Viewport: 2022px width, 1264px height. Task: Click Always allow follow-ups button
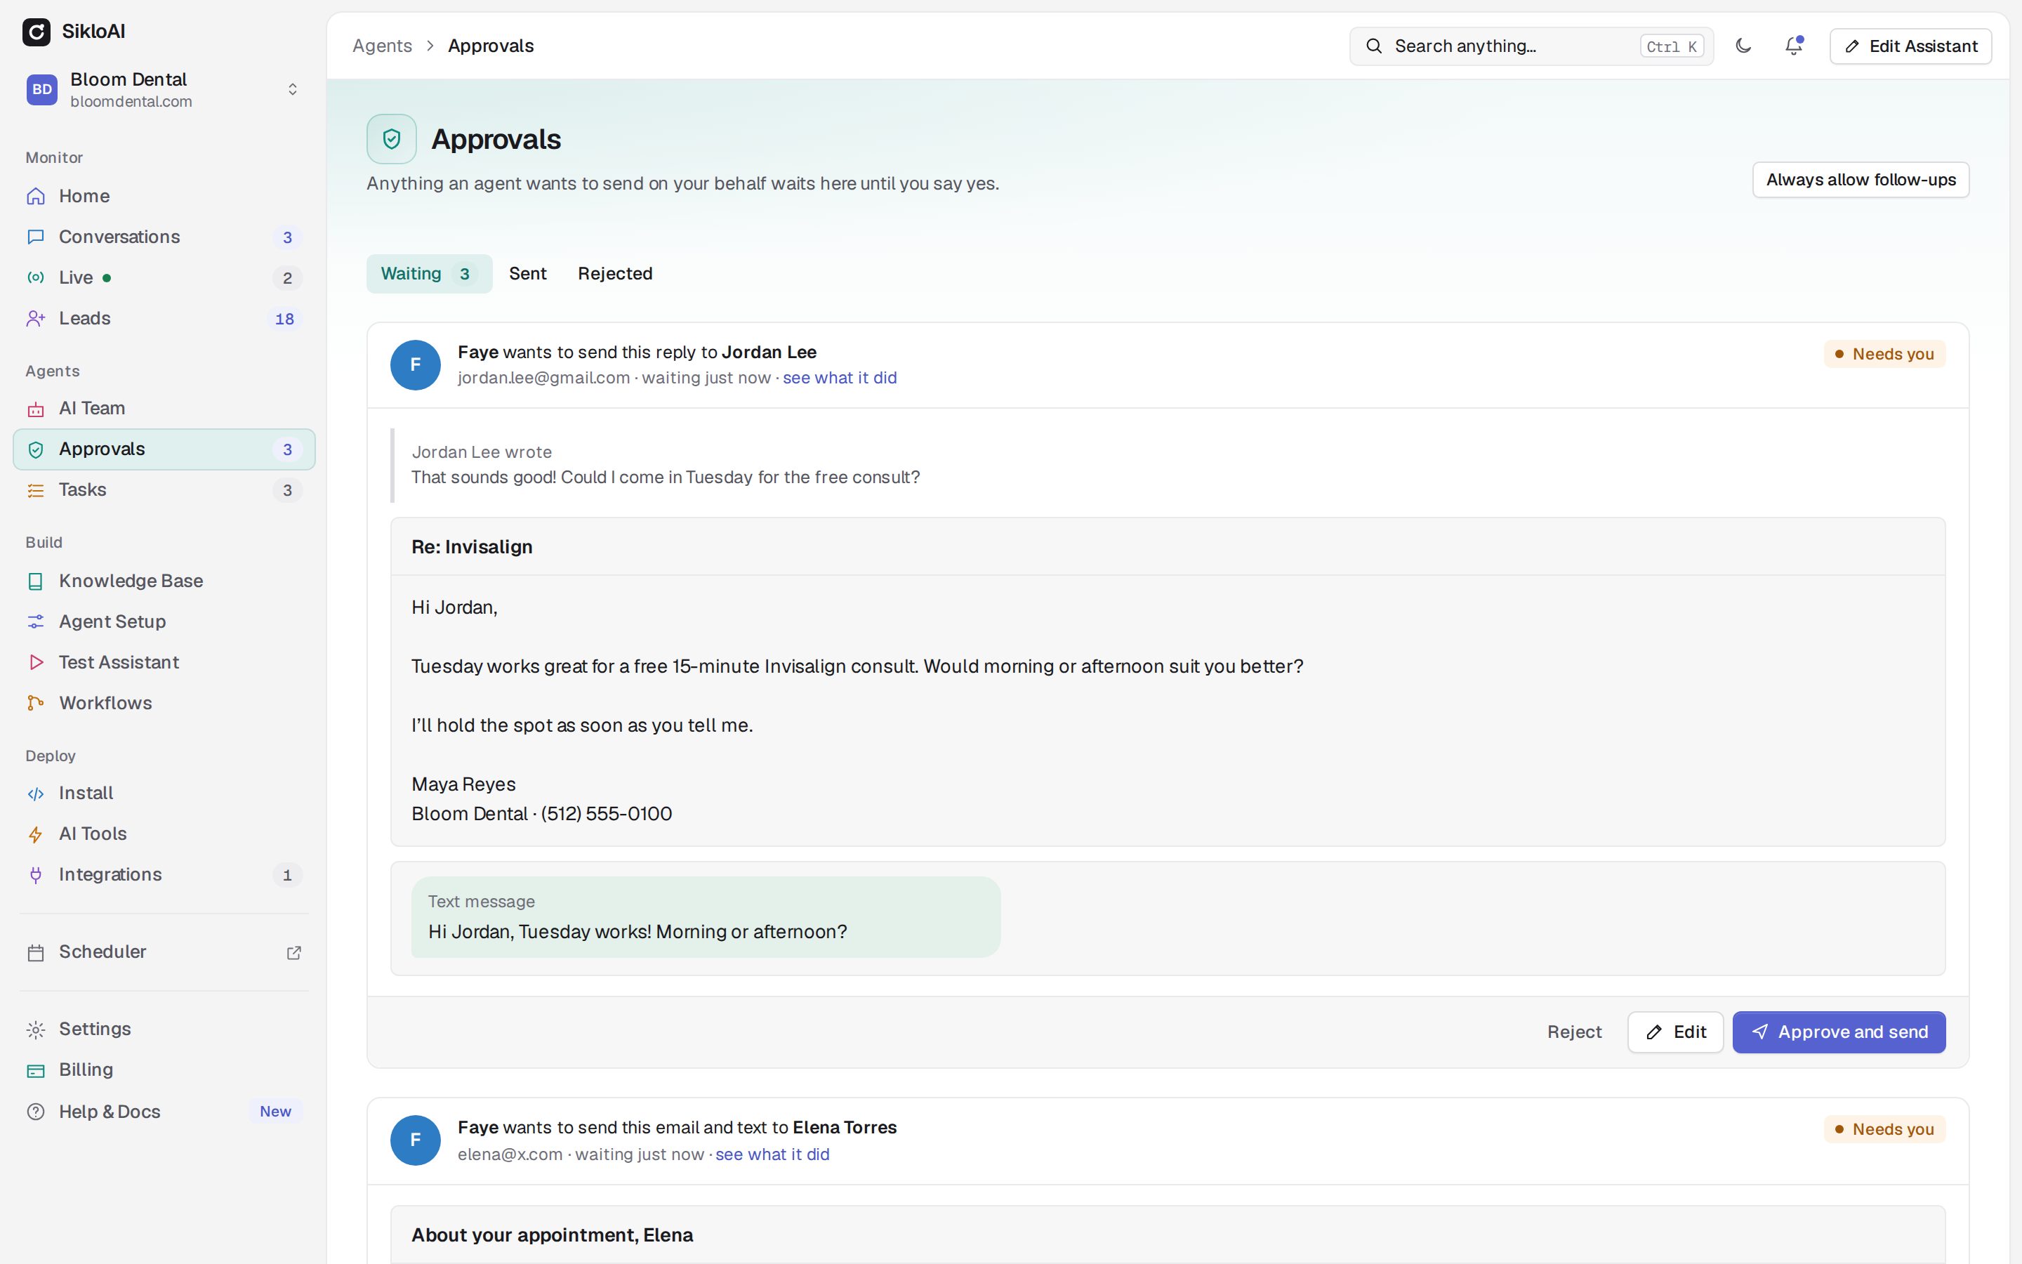point(1861,180)
